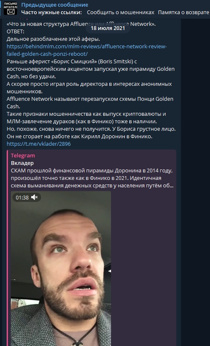Click the 'Вкладер' link preview title
The width and height of the screenshot is (210, 346).
click(x=22, y=163)
